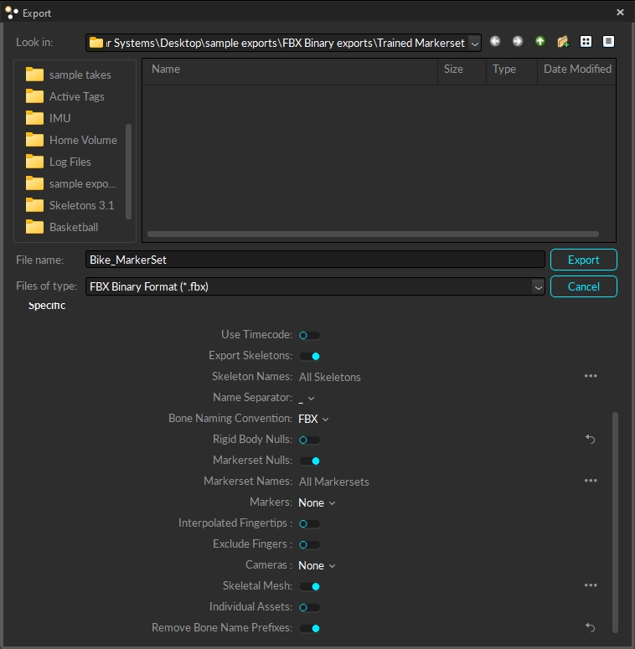Image resolution: width=635 pixels, height=649 pixels.
Task: Click the back navigation arrow icon
Action: point(495,41)
